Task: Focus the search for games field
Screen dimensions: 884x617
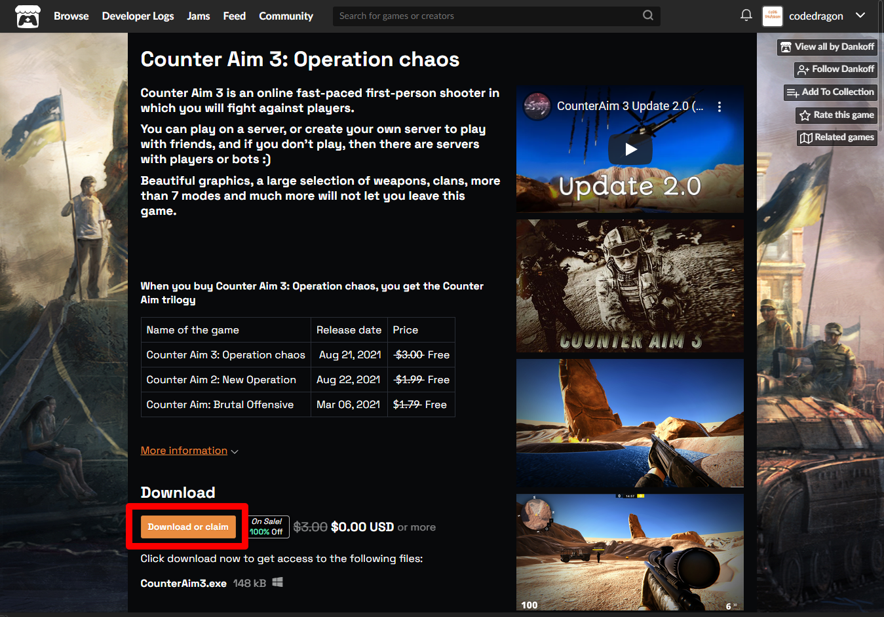Action: click(x=496, y=16)
